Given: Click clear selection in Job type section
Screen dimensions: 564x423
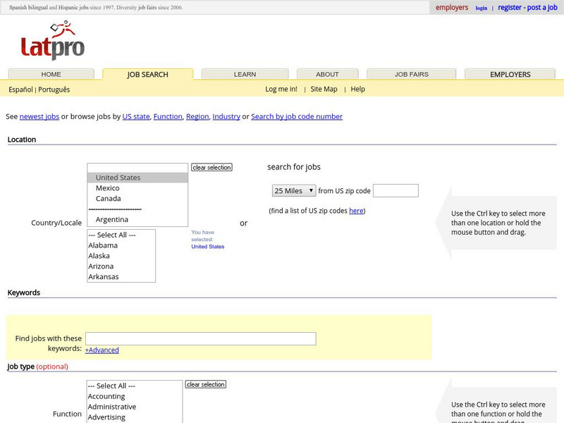Looking at the screenshot, I should click(x=204, y=384).
